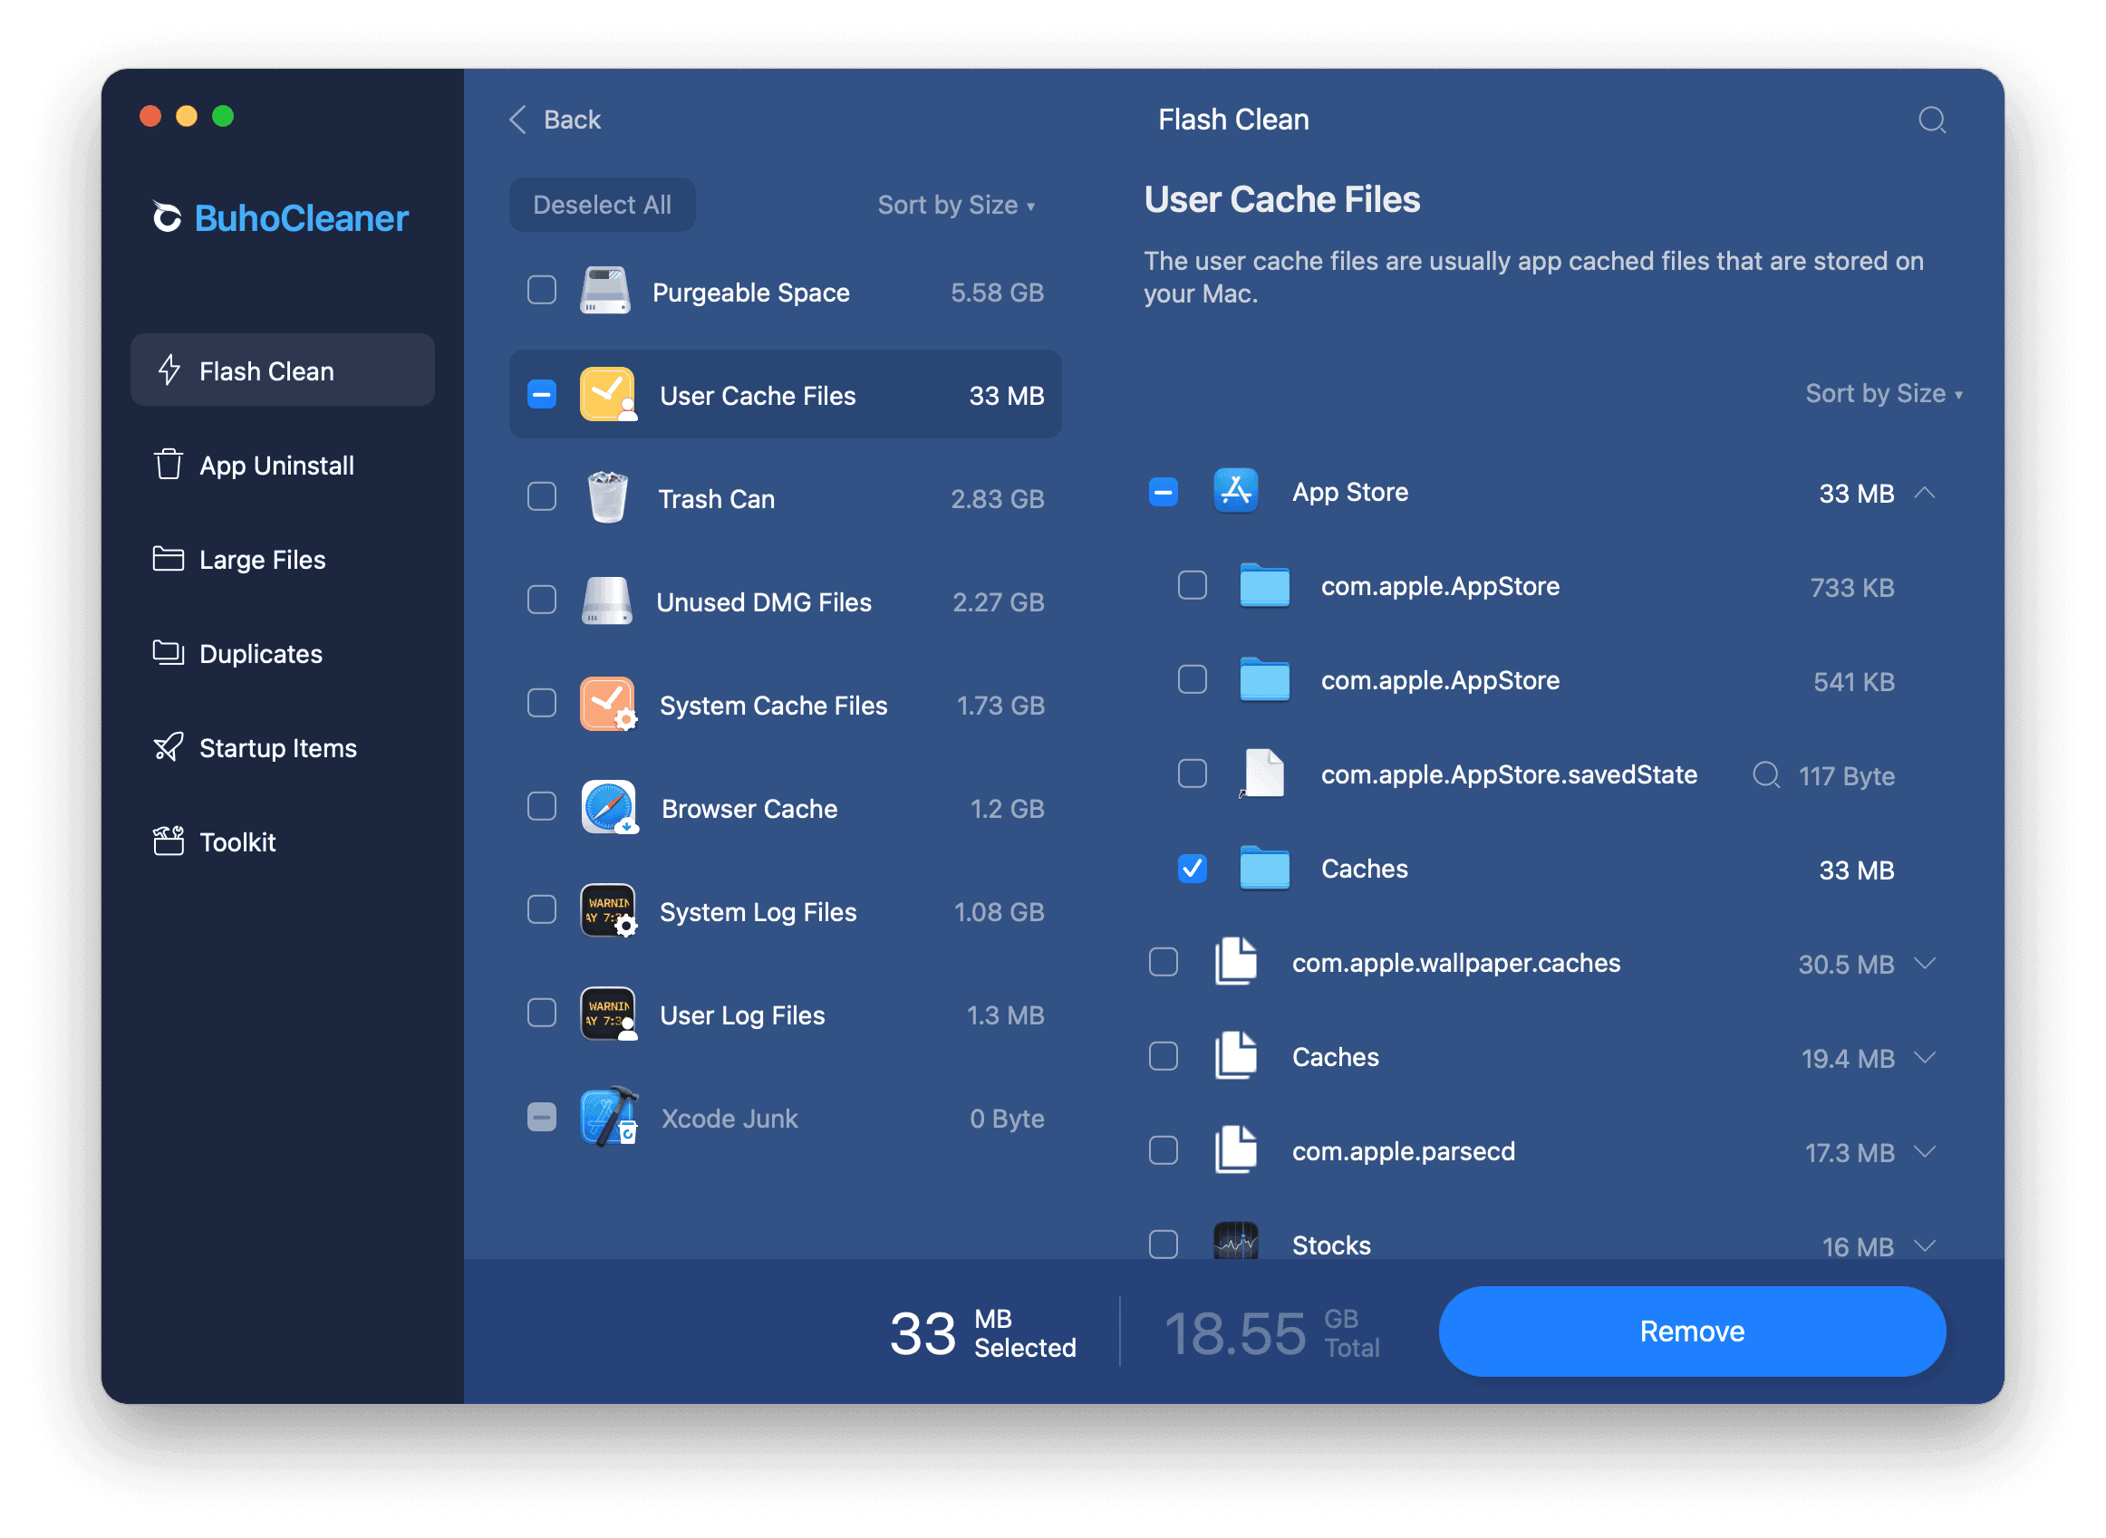Click the Remove button
2106x1538 pixels.
pos(1692,1331)
